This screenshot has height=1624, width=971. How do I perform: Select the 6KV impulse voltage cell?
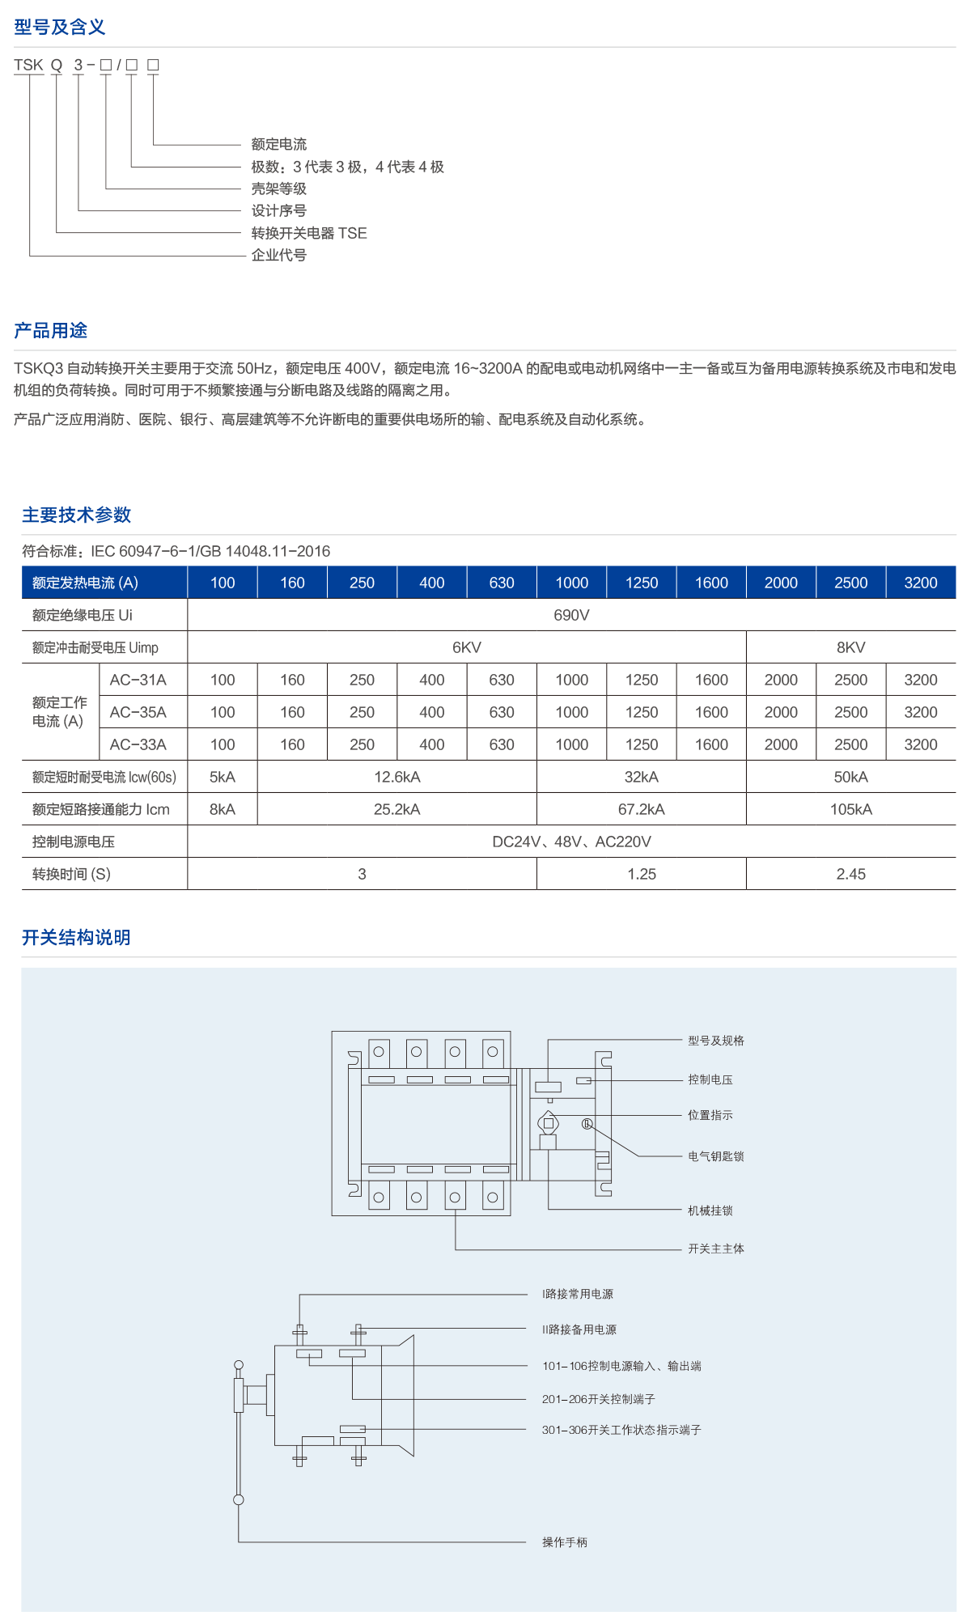click(x=467, y=647)
